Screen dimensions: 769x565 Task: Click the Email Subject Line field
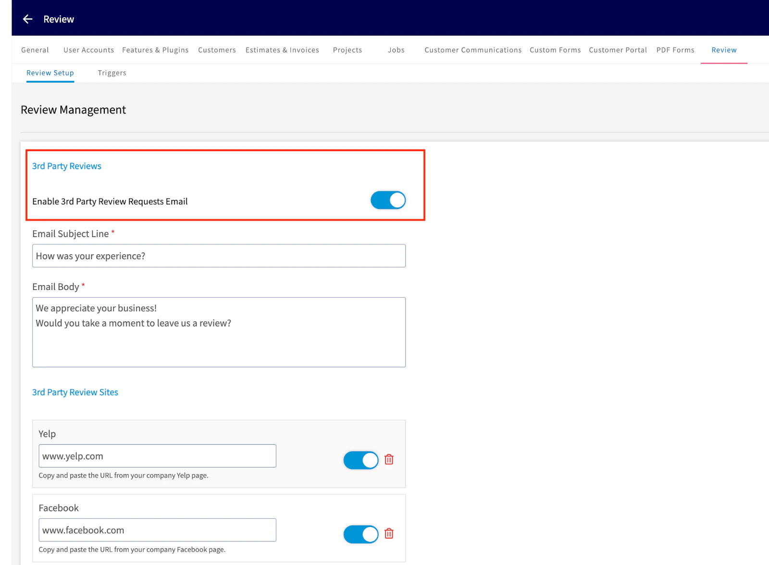219,256
